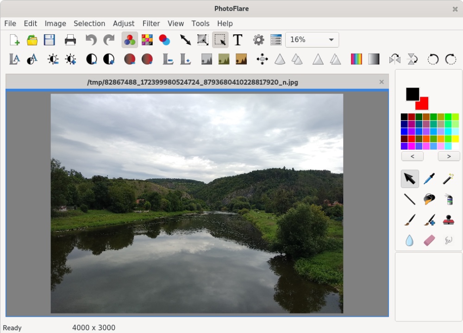Select the Eraser tool
Screen dimensions: 463x333
[429, 240]
